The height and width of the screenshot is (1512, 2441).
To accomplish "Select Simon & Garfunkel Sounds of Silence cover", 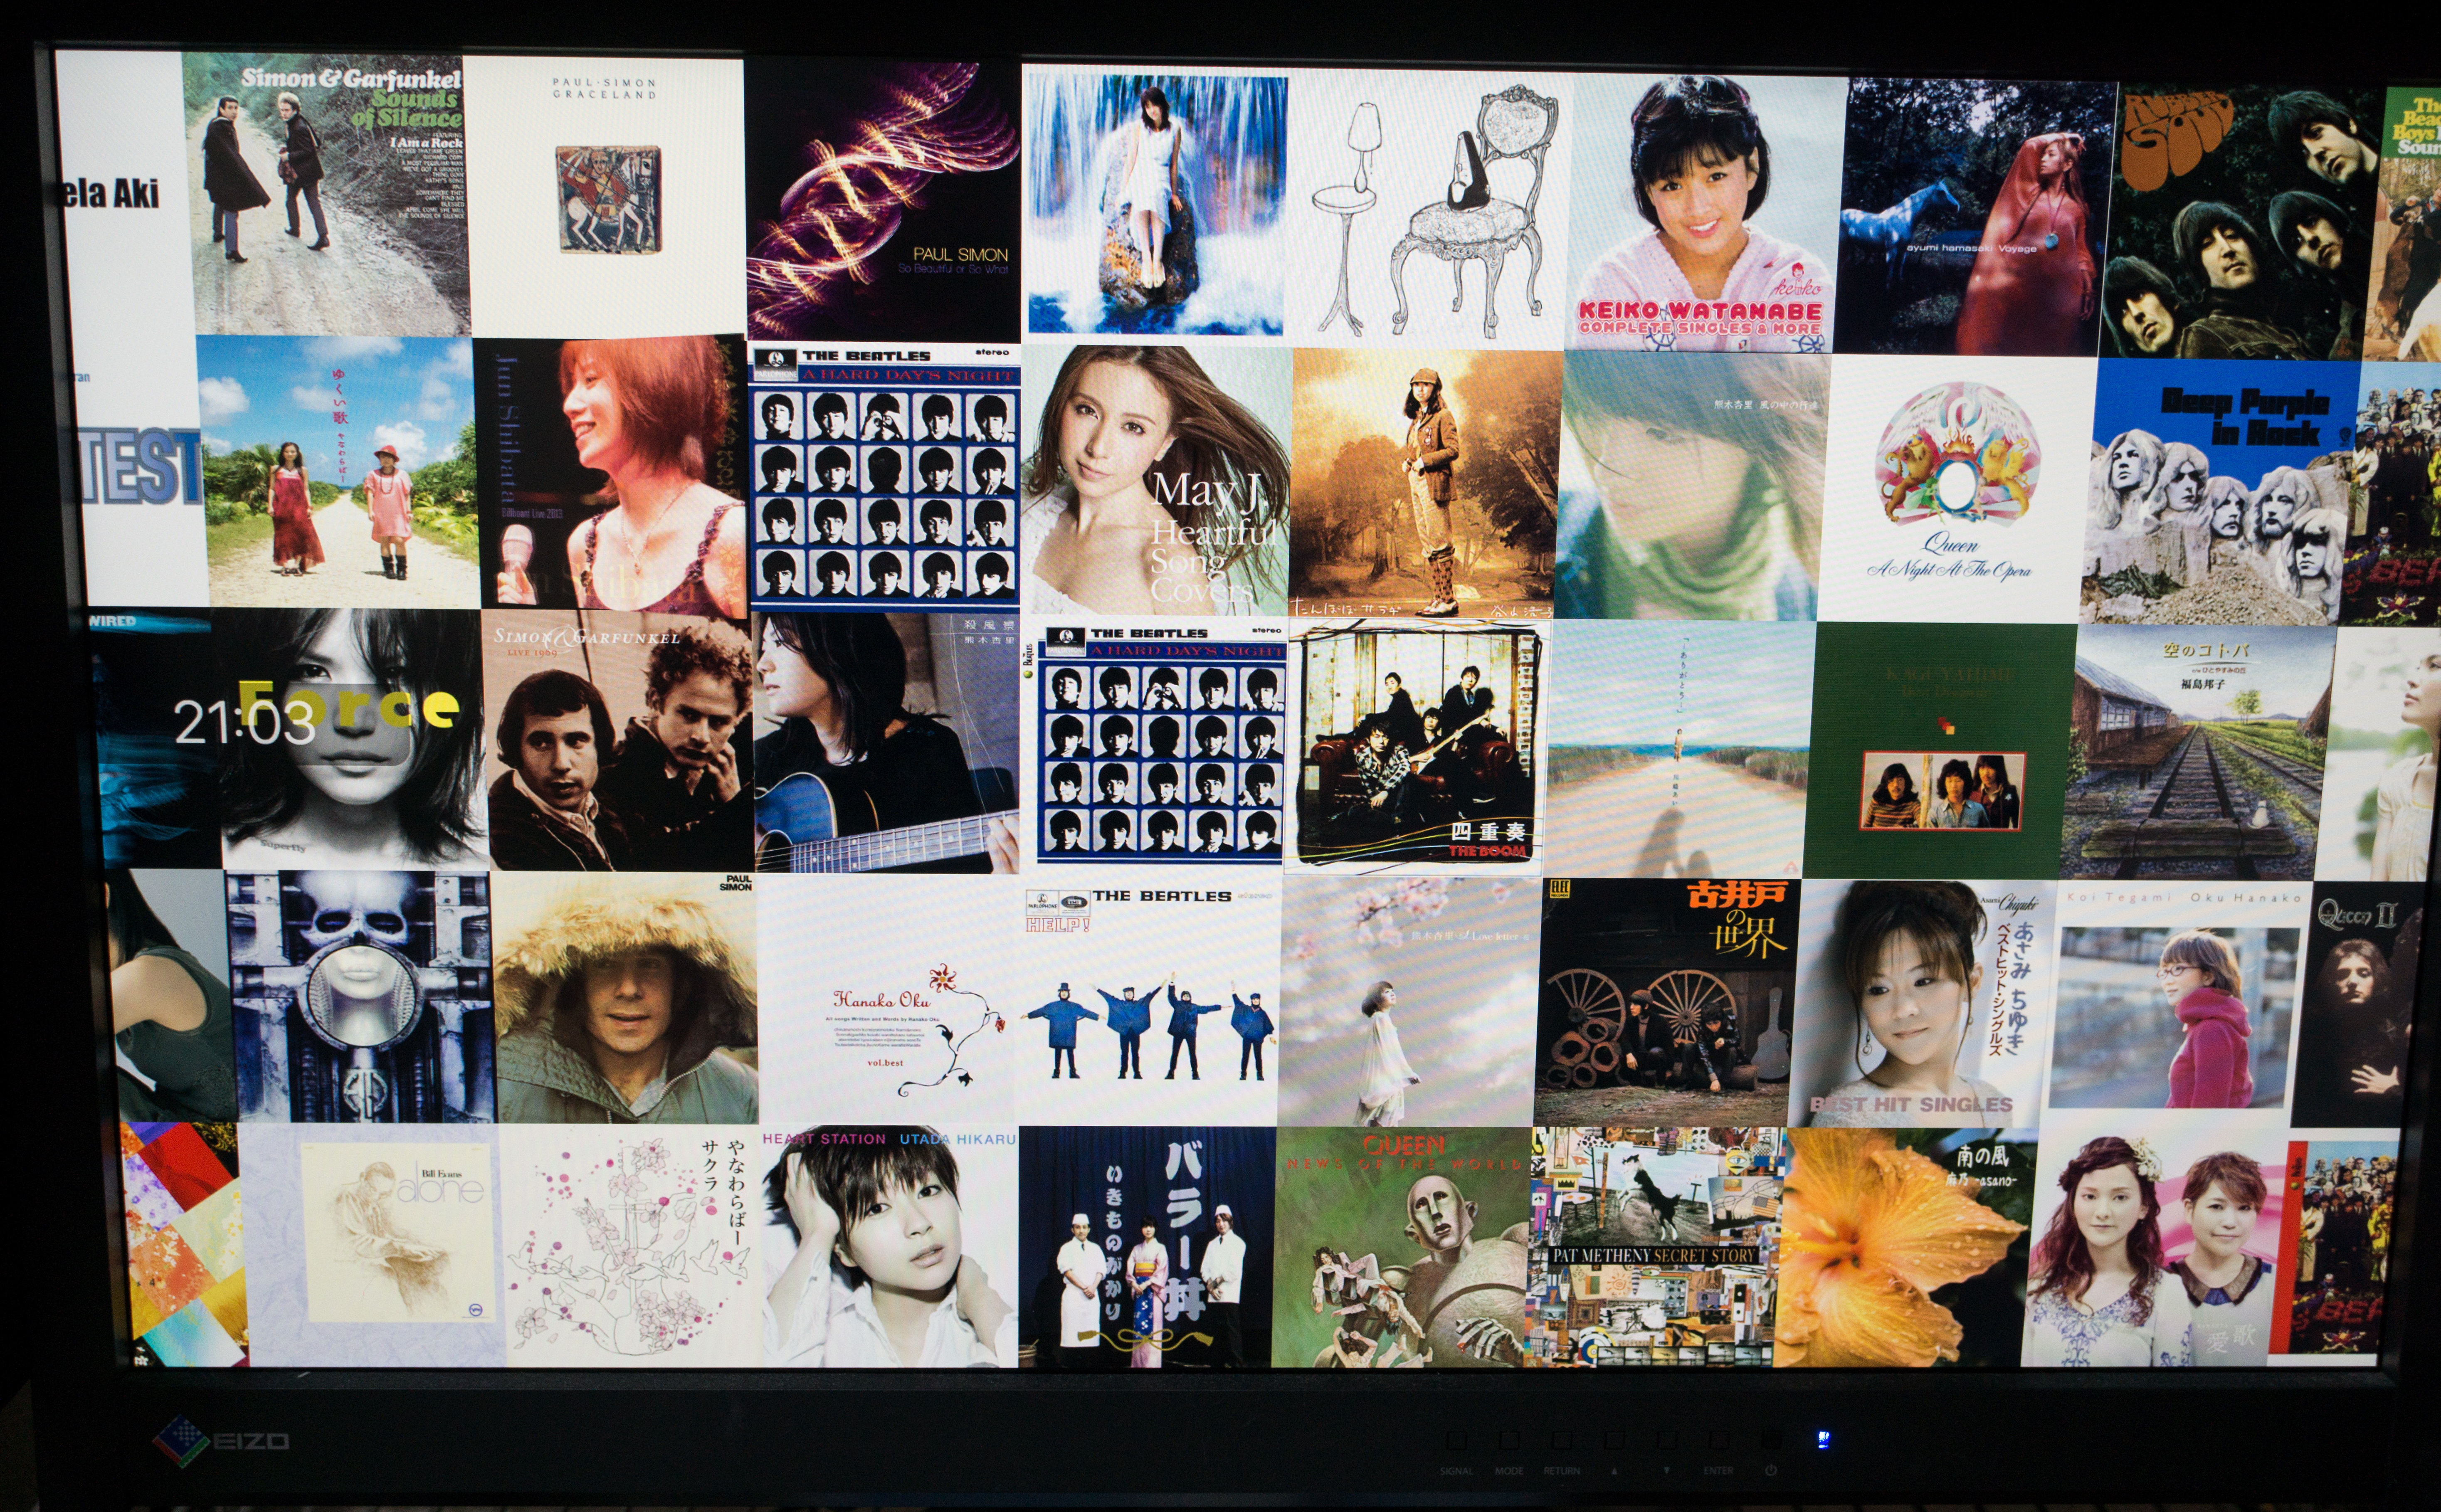I will (x=326, y=195).
